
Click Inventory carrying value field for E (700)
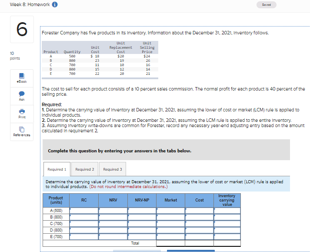tap(227, 237)
